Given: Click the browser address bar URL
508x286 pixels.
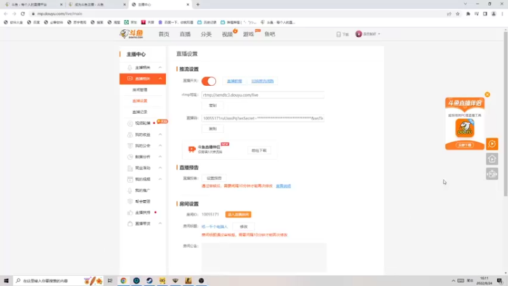Looking at the screenshot, I should tap(60, 13).
